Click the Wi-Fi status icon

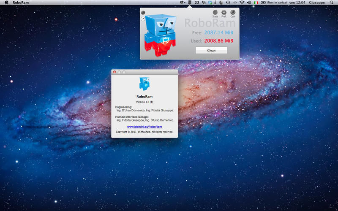coord(242,3)
